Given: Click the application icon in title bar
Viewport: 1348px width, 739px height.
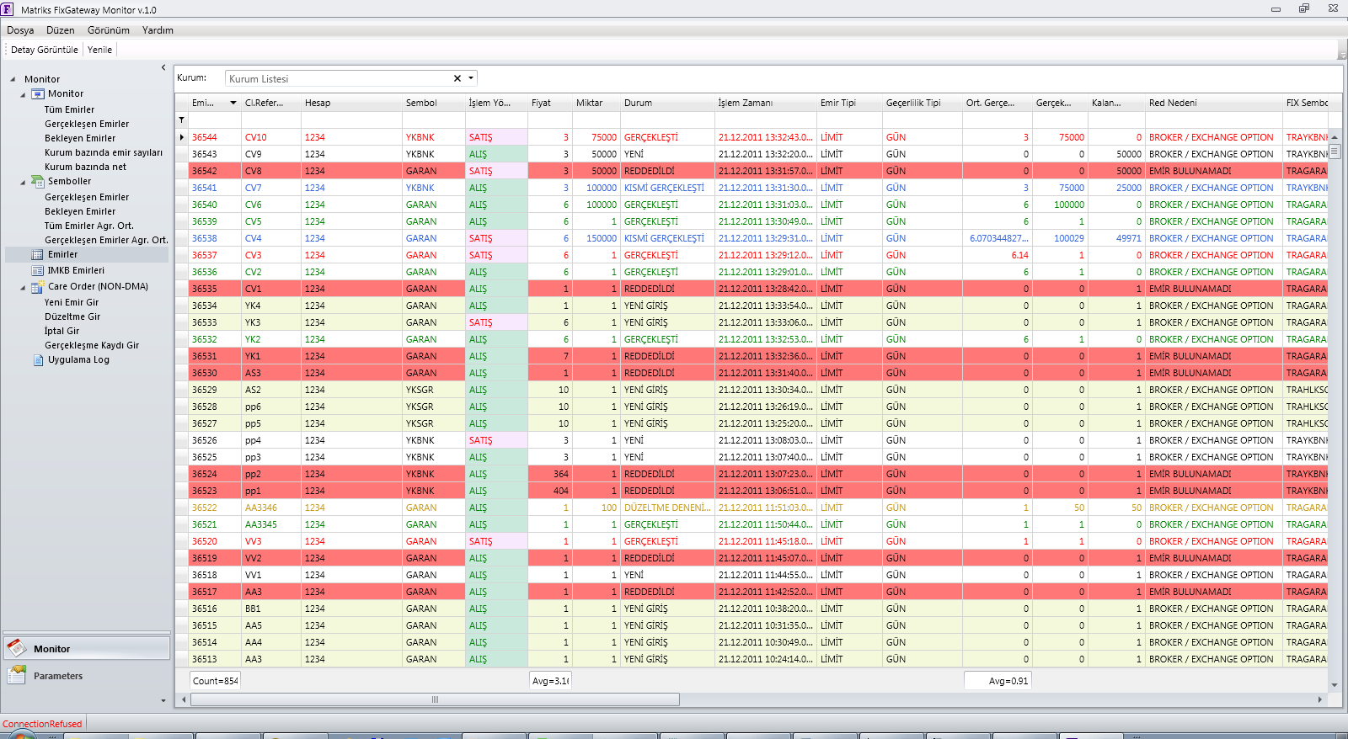Looking at the screenshot, I should (8, 9).
